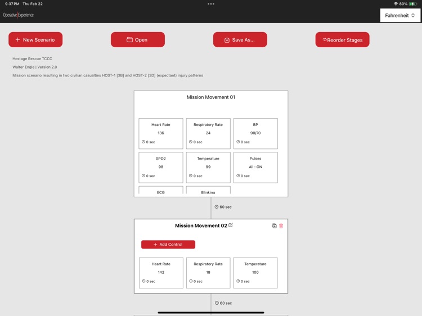
Task: Open a saved scenario file
Action: coord(138,39)
